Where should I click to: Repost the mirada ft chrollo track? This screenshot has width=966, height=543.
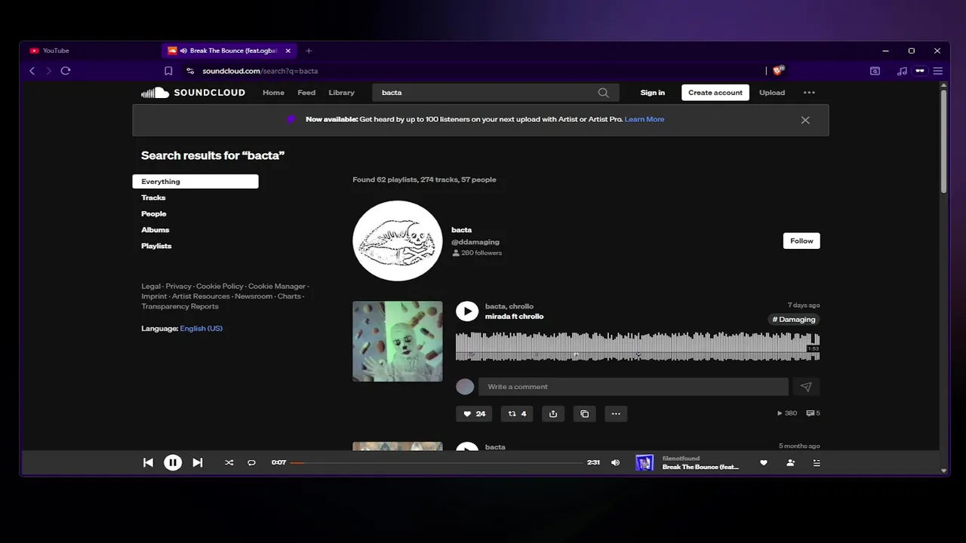(x=518, y=413)
